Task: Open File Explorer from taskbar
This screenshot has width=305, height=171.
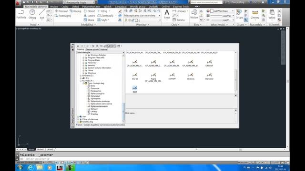Action: pyautogui.click(x=40, y=168)
